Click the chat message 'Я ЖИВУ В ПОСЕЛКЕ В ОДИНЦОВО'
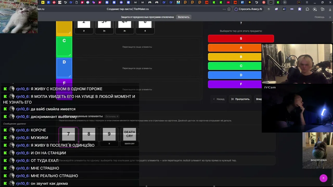Viewport: 333px width, 187px height. click(x=63, y=145)
